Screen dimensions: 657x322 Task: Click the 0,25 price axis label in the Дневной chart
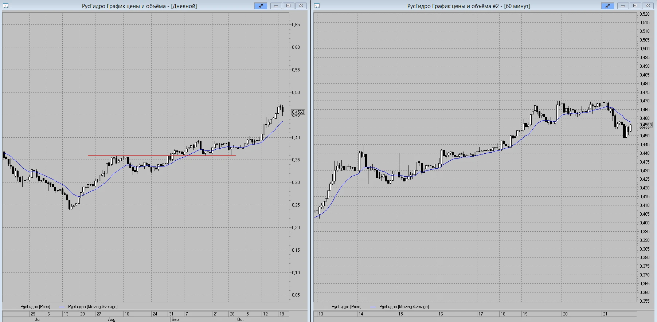296,205
